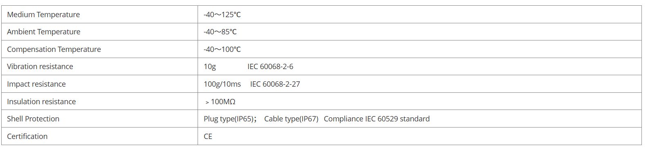Select the -40~85℃ ambient value
Image resolution: width=648 pixels, height=150 pixels.
pos(220,31)
